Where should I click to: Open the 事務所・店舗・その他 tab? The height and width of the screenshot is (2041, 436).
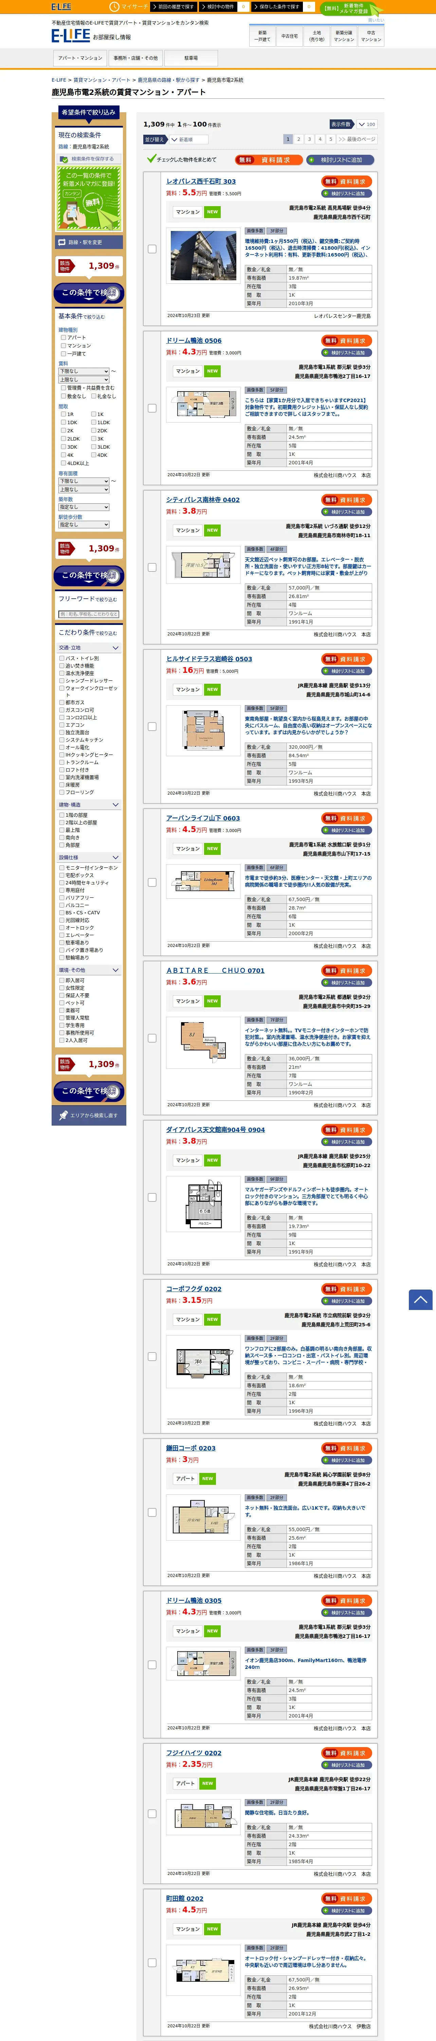[x=135, y=58]
